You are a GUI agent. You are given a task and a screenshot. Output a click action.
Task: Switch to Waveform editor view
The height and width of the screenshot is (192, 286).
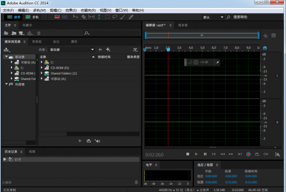click(x=14, y=17)
